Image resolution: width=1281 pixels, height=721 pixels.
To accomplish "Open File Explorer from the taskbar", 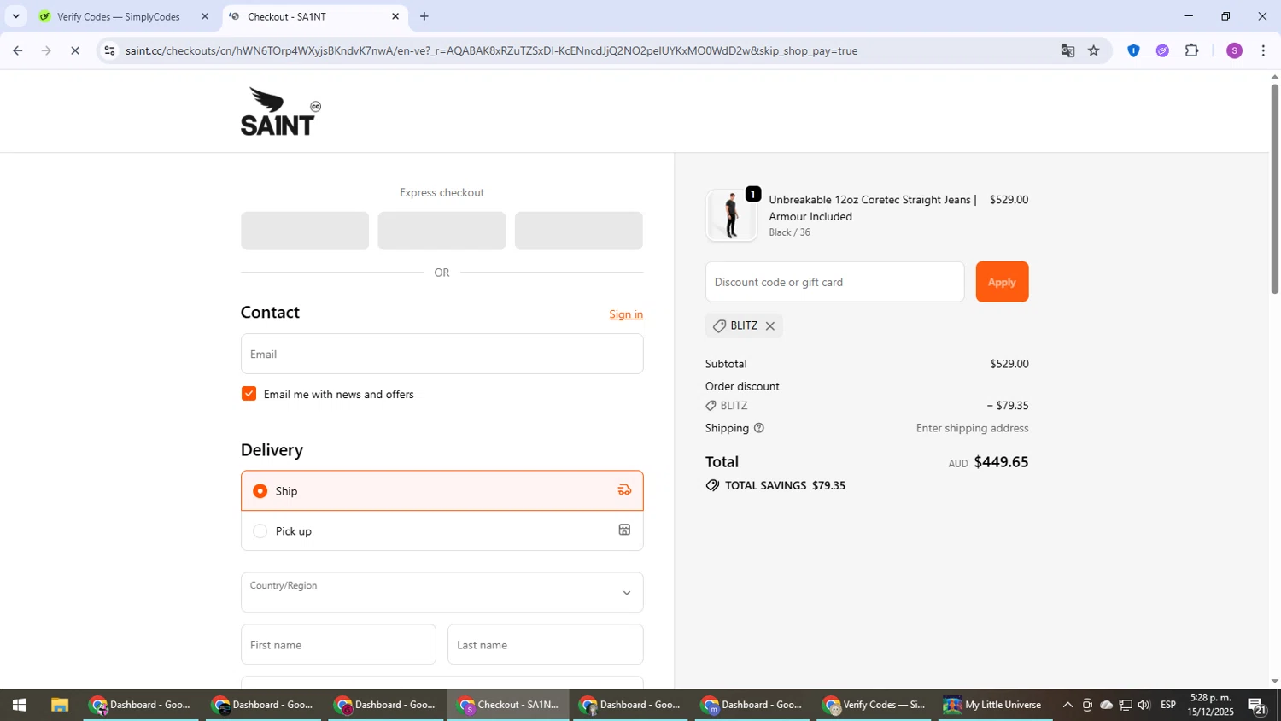I will click(x=59, y=706).
